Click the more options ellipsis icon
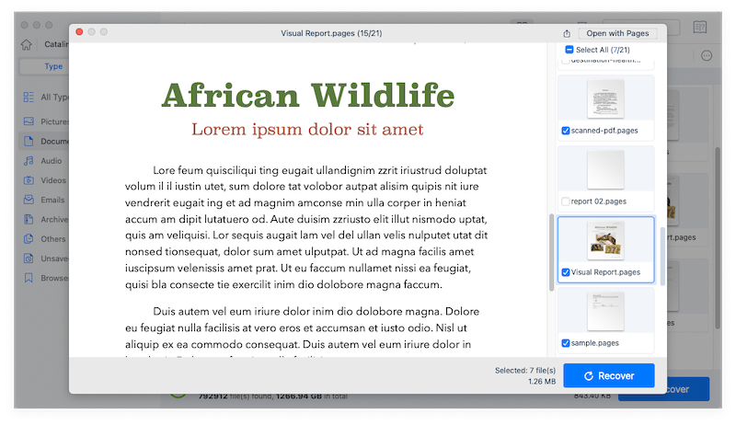This screenshot has width=736, height=425. 707,56
